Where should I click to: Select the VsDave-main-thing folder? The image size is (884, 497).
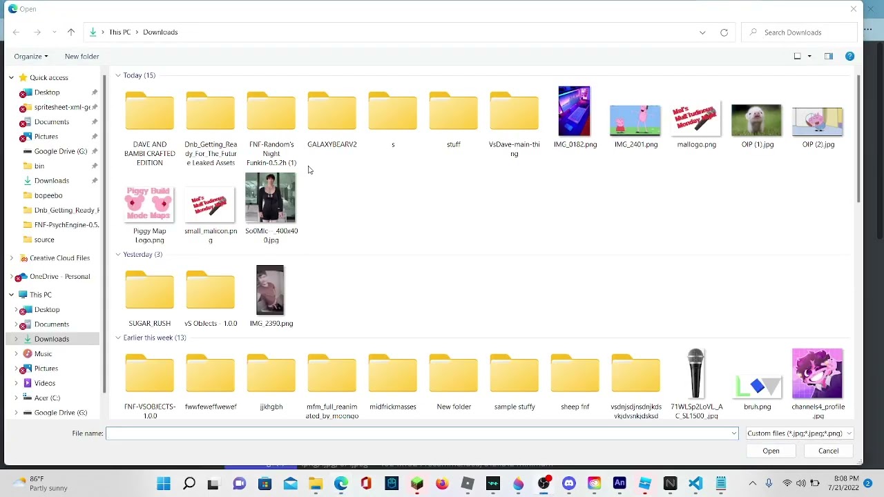coord(514,124)
